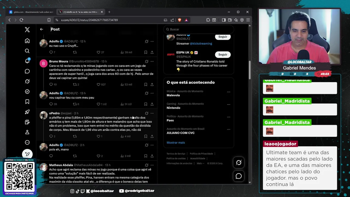
Task: Close the Adolfo no X tab
Action: click(102, 12)
